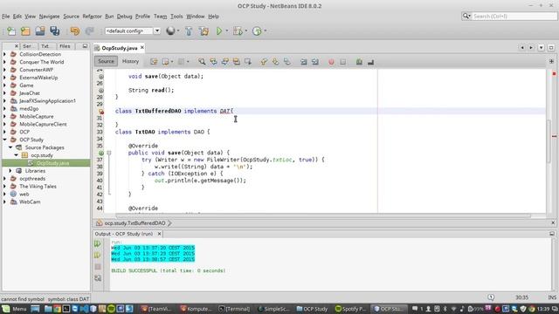Open the Profile Project dropdown arrow
The image size is (559, 314).
(266, 31)
